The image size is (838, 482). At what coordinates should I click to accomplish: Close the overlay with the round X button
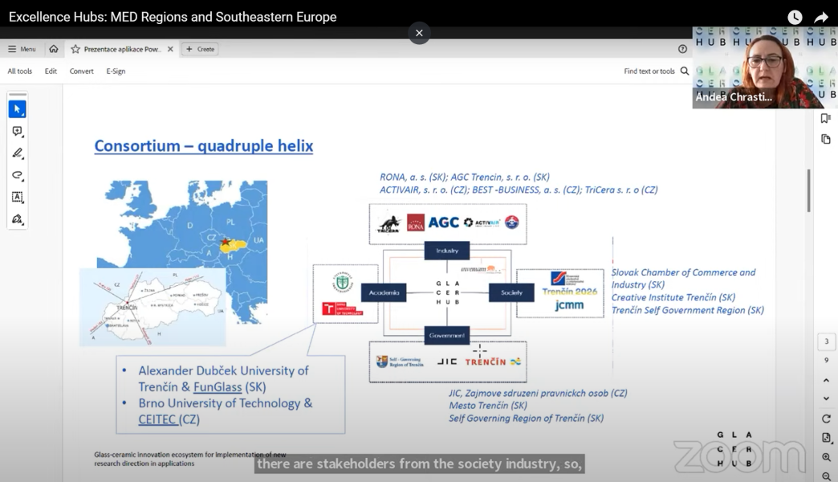coord(419,33)
